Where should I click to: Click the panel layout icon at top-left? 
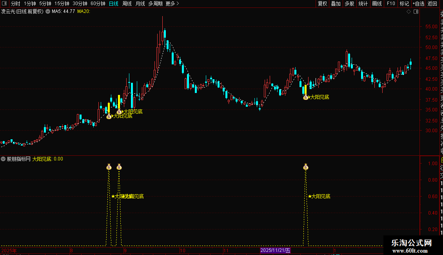tap(4, 4)
